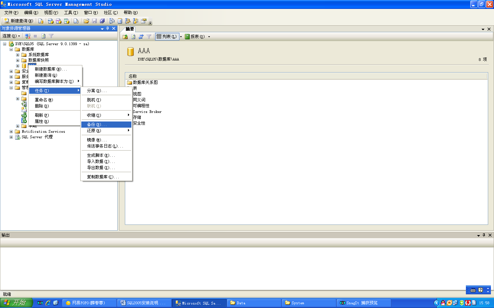Open the 收缩 submenu
Viewport: 494px width, 308px height.
[x=106, y=115]
